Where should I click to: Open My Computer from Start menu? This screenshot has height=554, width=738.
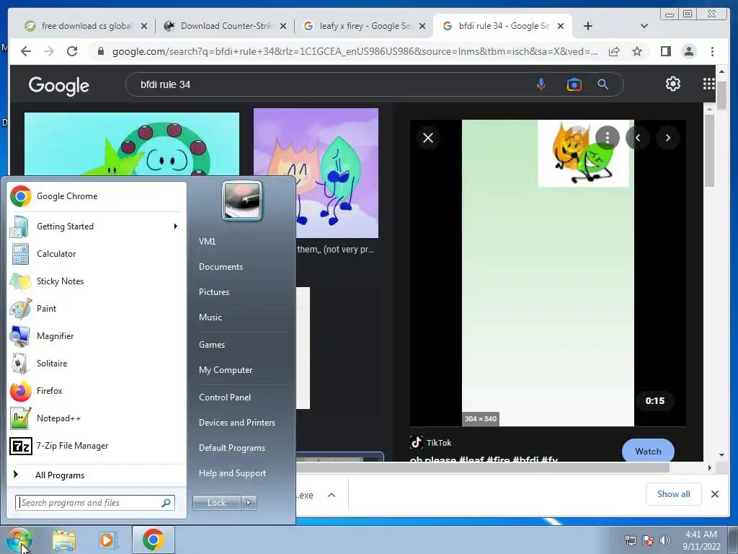click(226, 370)
